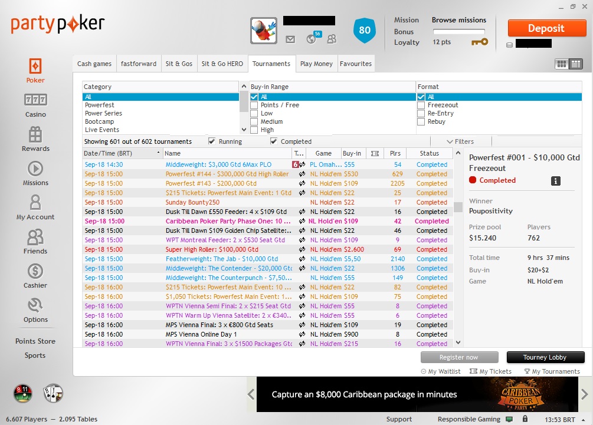Open the Sit & Go HERO tab
Viewport: 593px width, 425px height.
point(222,64)
